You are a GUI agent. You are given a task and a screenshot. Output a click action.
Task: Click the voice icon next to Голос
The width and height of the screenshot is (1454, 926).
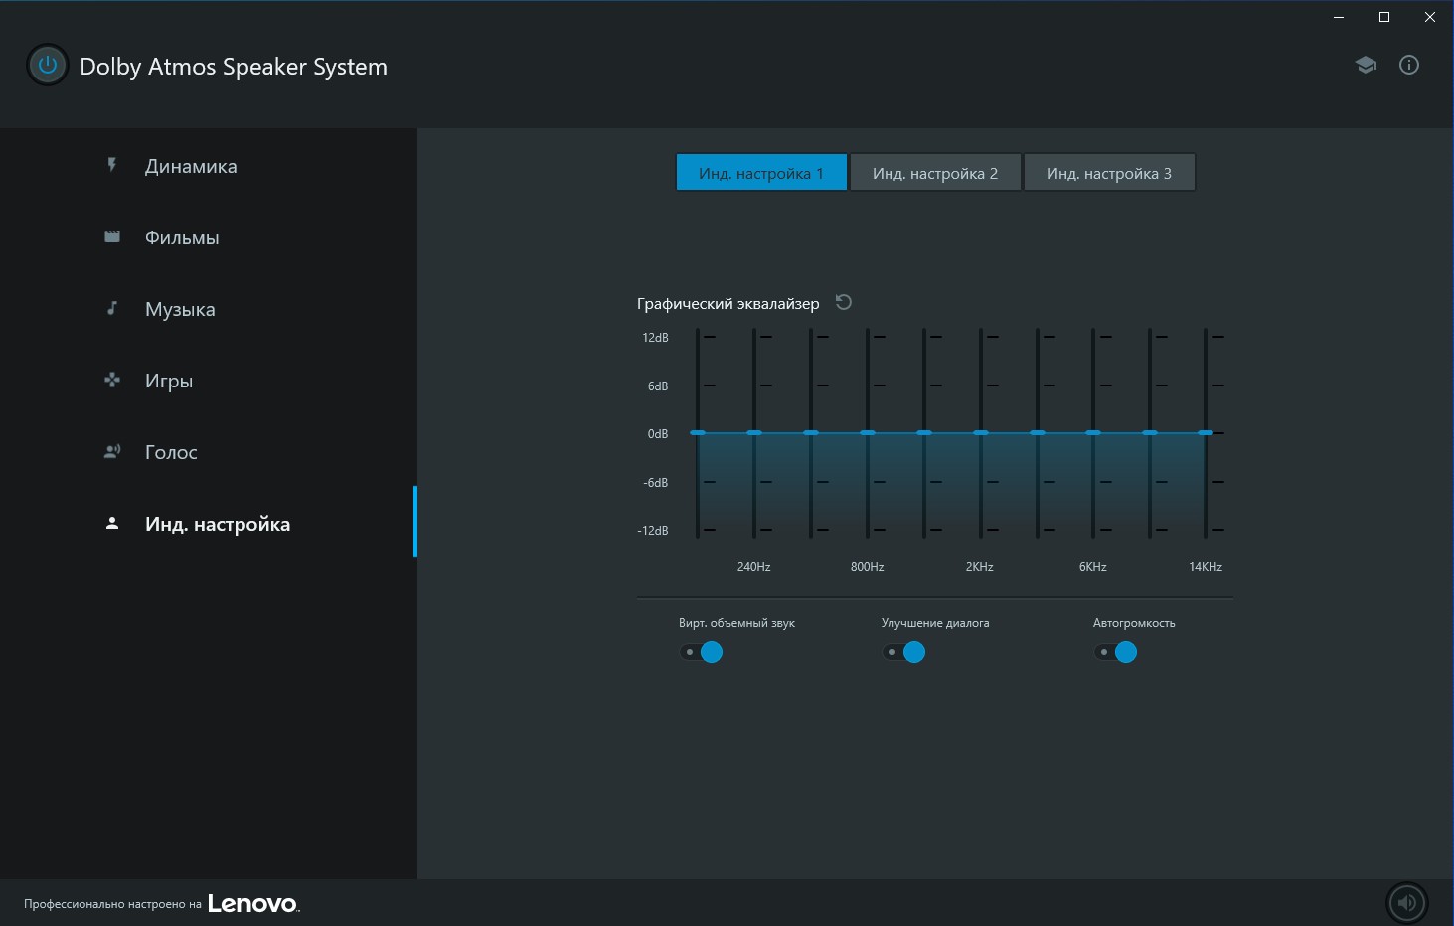tap(112, 452)
